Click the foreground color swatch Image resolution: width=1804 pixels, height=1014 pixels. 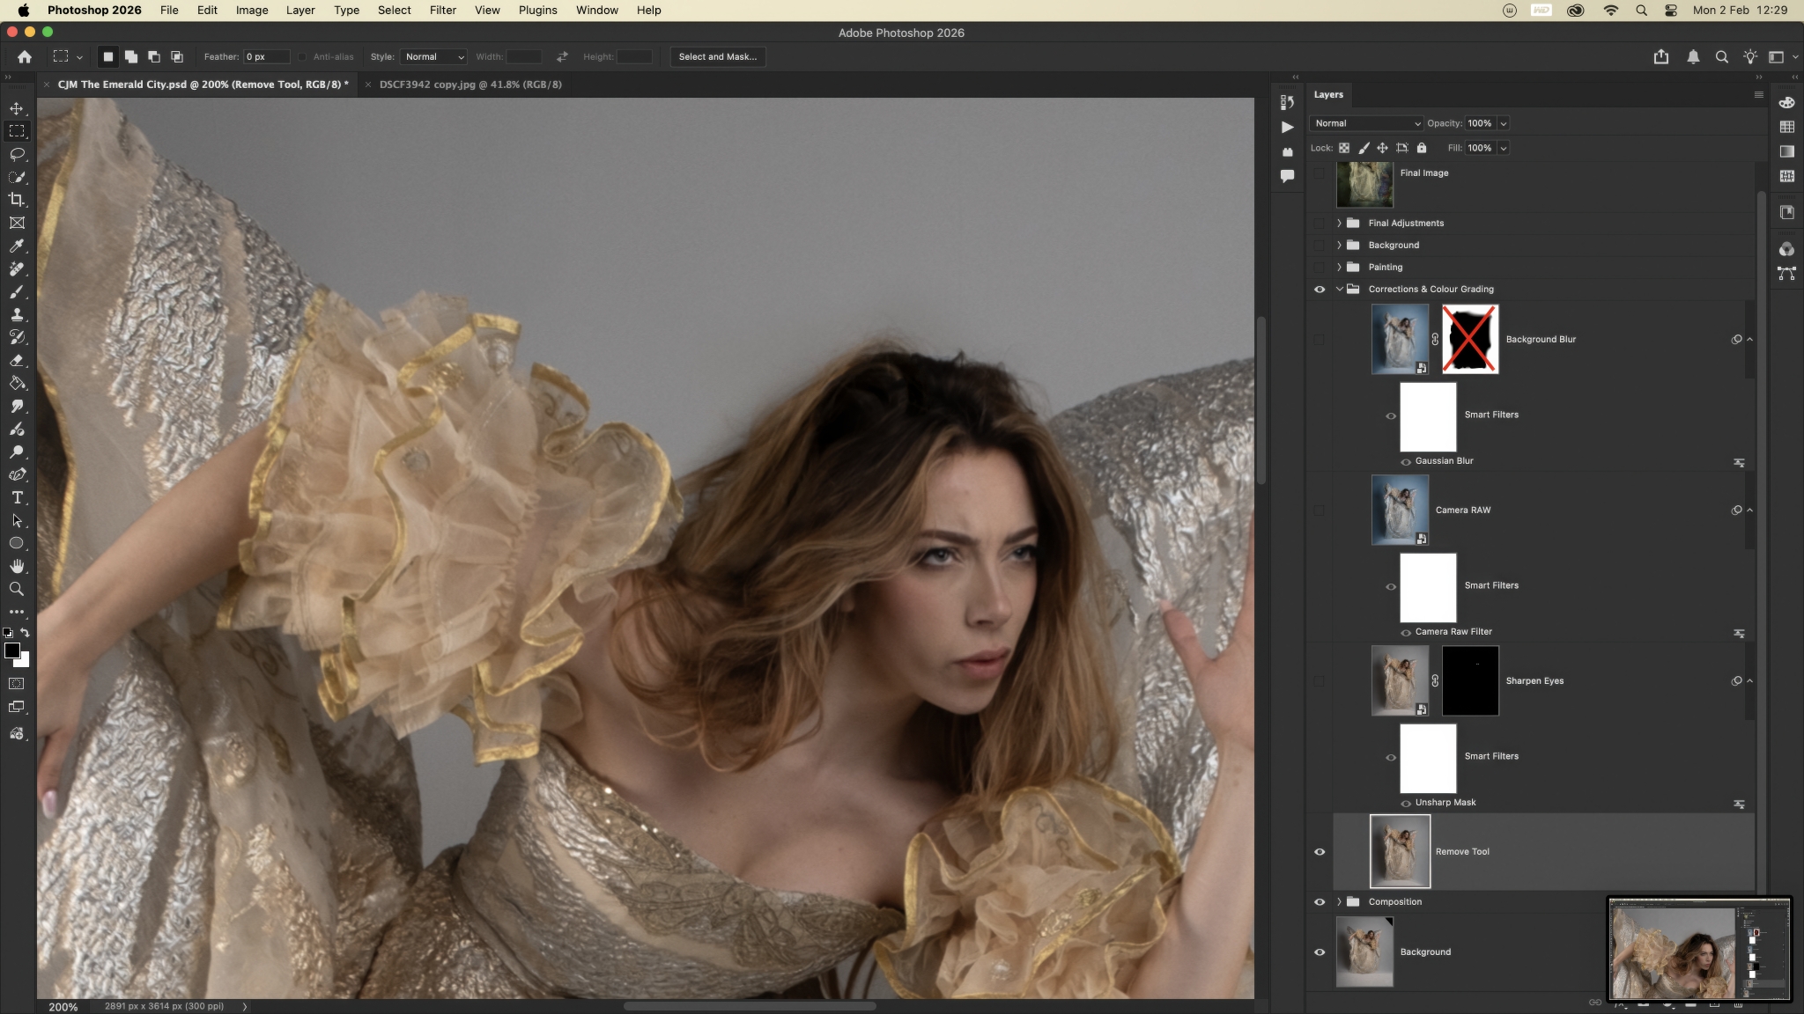point(11,650)
